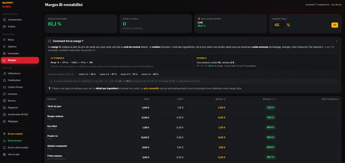This screenshot has height=163, width=345.
Task: Select the Burger maison product name
Action: coord(55,116)
